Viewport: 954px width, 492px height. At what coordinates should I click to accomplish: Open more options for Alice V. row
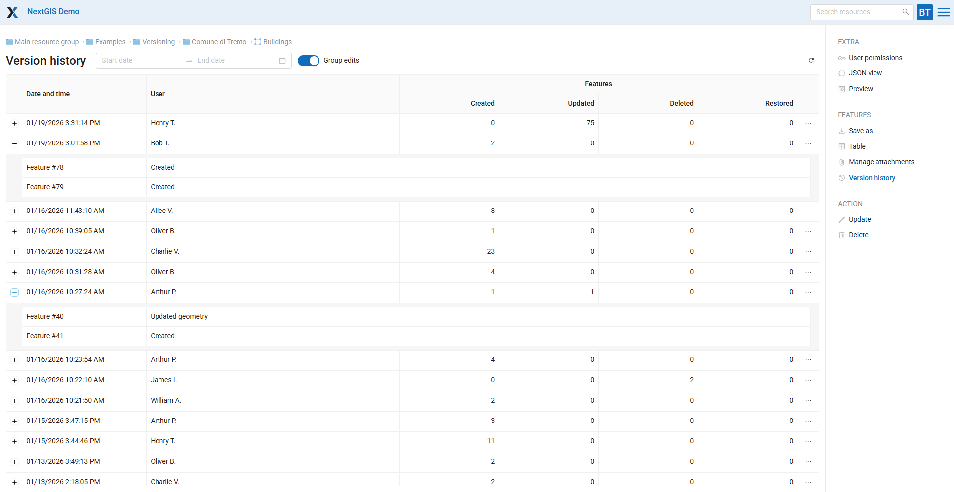click(808, 211)
